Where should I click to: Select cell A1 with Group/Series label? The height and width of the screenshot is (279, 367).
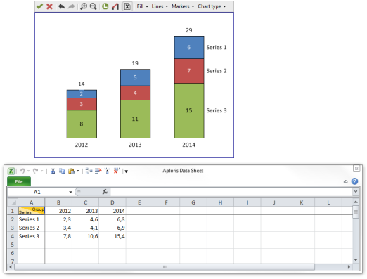point(32,211)
